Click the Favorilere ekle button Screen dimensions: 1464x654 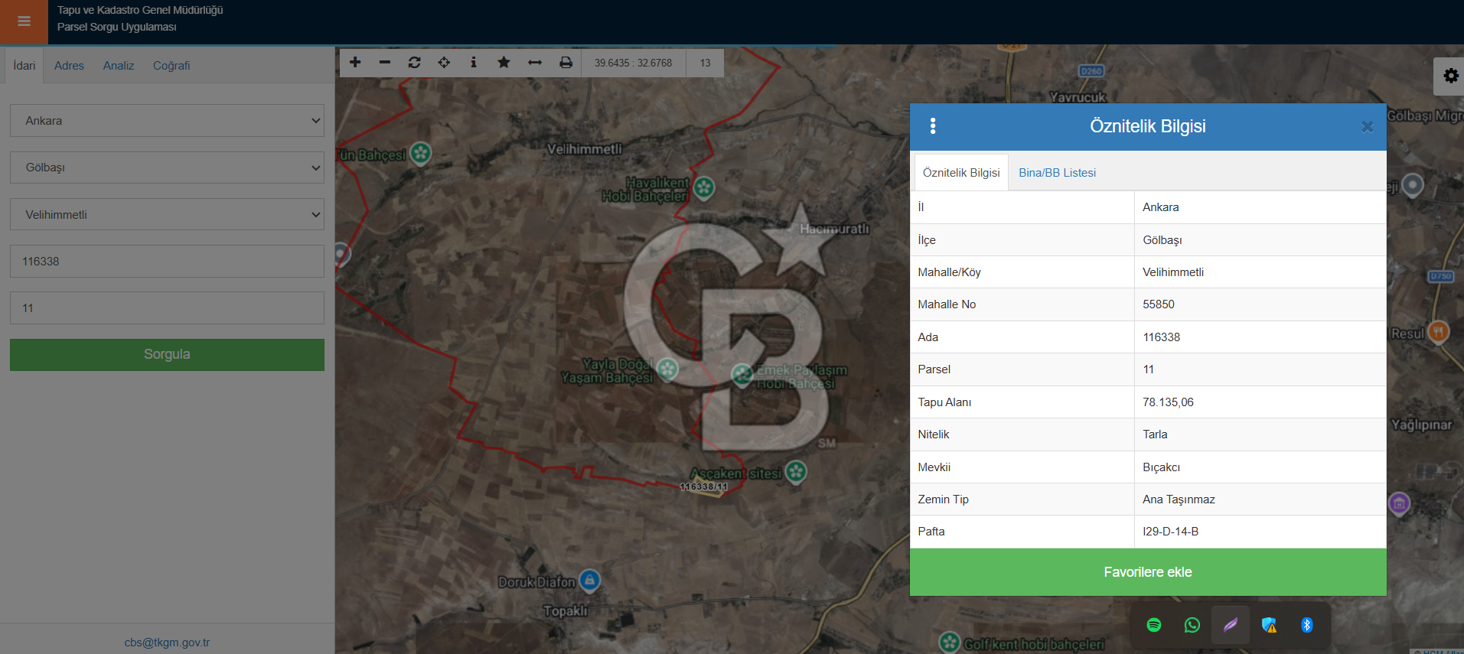[1148, 572]
